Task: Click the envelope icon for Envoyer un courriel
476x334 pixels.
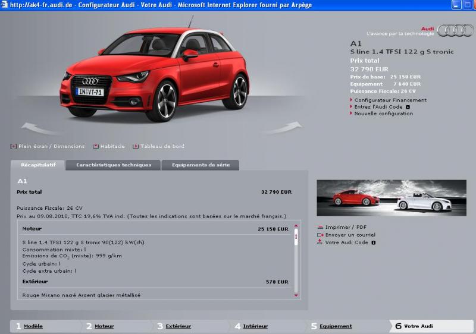Action: coord(320,235)
